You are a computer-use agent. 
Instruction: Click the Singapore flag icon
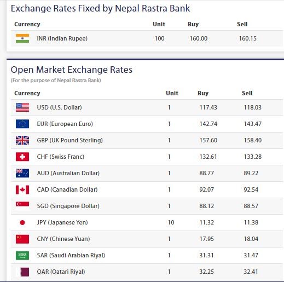pos(22,204)
